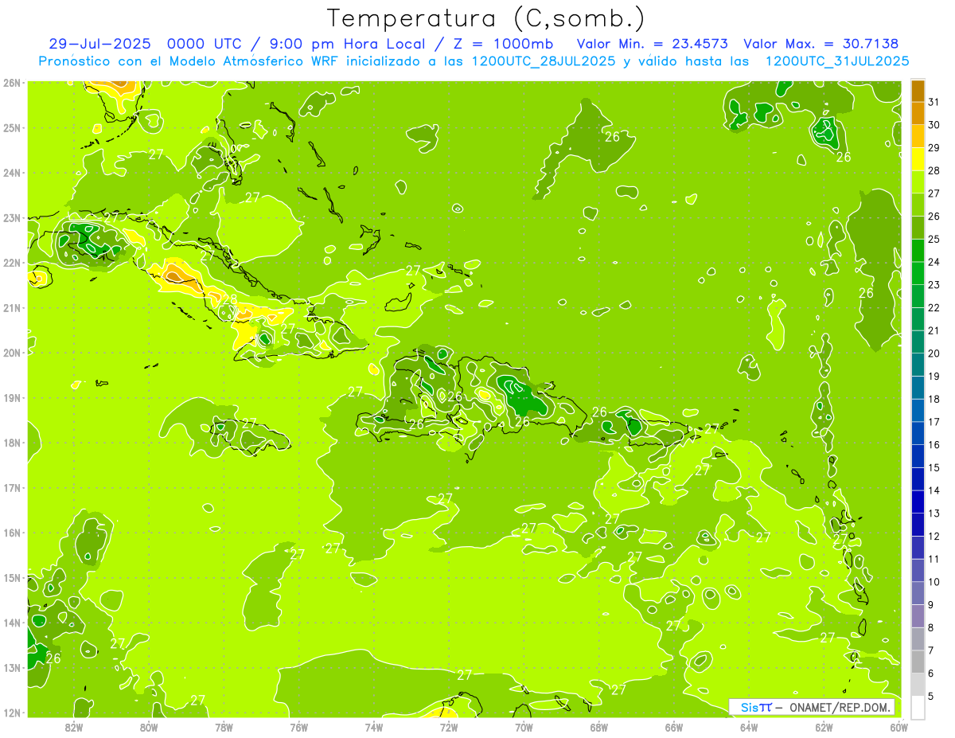955x738 pixels.
Task: Click the 24N latitude axis label
Action: 11,172
